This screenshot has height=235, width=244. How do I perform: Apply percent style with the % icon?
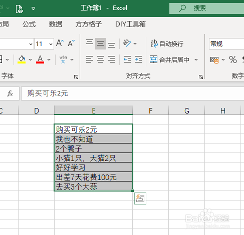[233, 59]
